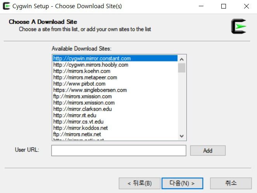Select http://mirrors.xmission.com site
Viewport: 257px width, 193px height.
(115, 103)
